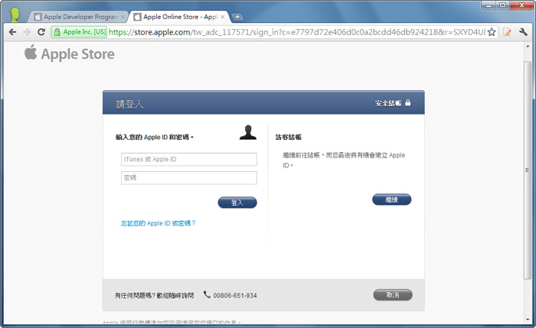The width and height of the screenshot is (536, 328).
Task: Open the Chrome wrench menu
Action: point(523,32)
